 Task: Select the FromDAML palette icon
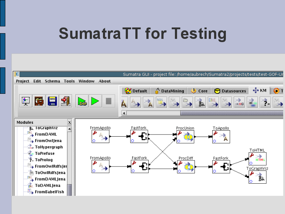(x=213, y=102)
